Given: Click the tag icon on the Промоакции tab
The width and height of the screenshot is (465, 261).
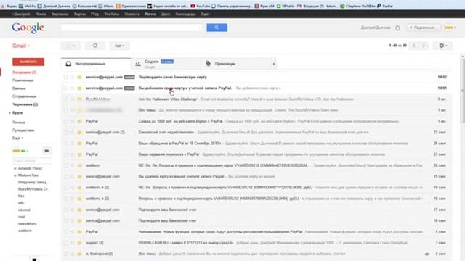Looking at the screenshot, I should click(x=209, y=64).
